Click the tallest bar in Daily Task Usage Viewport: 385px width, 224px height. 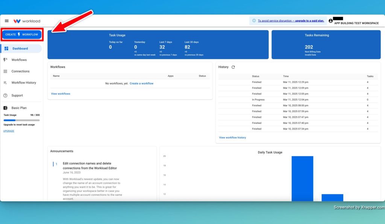click(302, 179)
